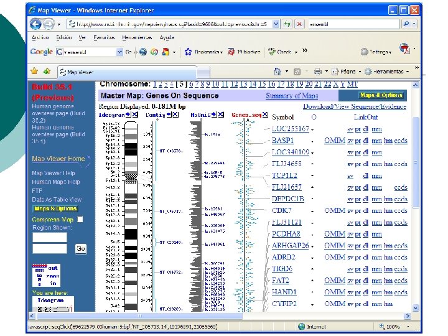Open the Favoritos menu

pyautogui.click(x=104, y=37)
